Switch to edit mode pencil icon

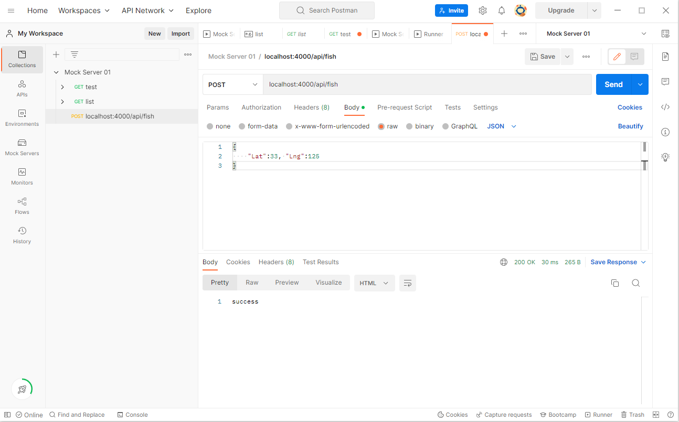[617, 57]
